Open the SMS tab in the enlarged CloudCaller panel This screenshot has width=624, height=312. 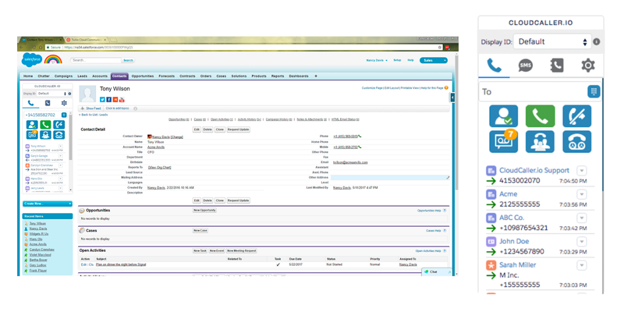pos(525,65)
